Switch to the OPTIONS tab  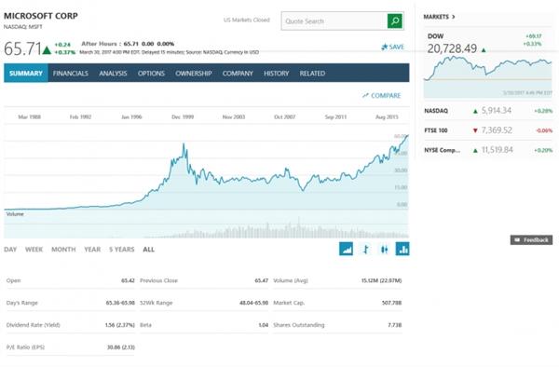tap(151, 74)
